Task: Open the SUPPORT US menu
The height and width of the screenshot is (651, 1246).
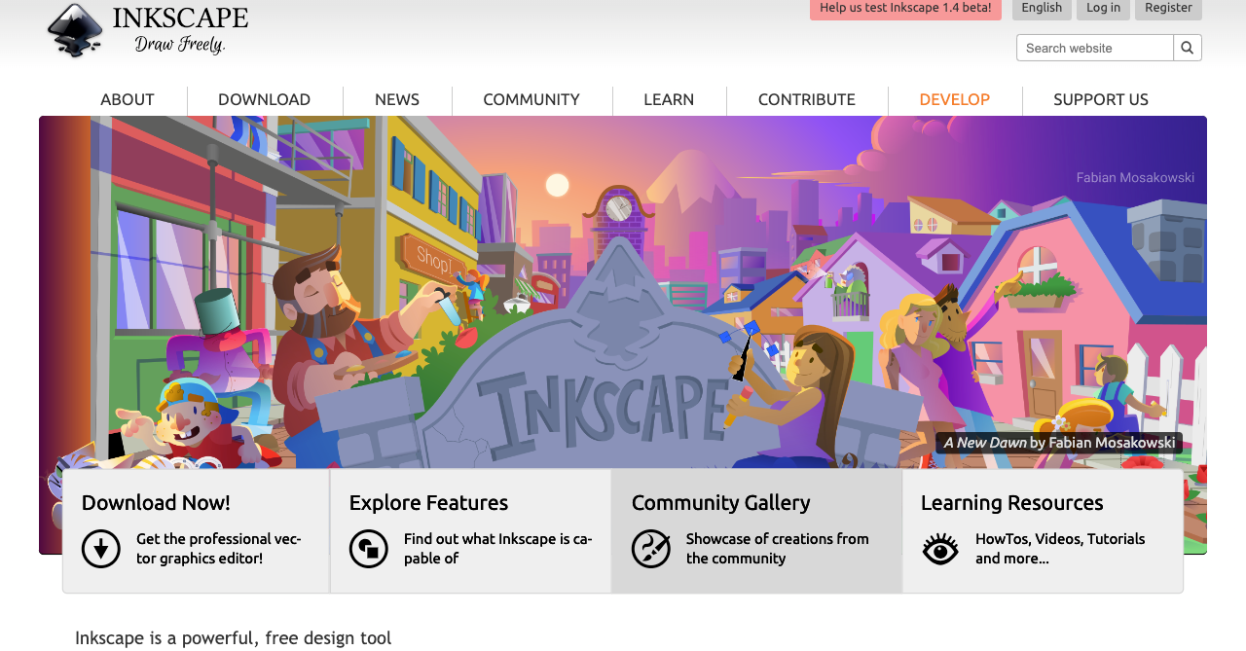Action: [1101, 99]
